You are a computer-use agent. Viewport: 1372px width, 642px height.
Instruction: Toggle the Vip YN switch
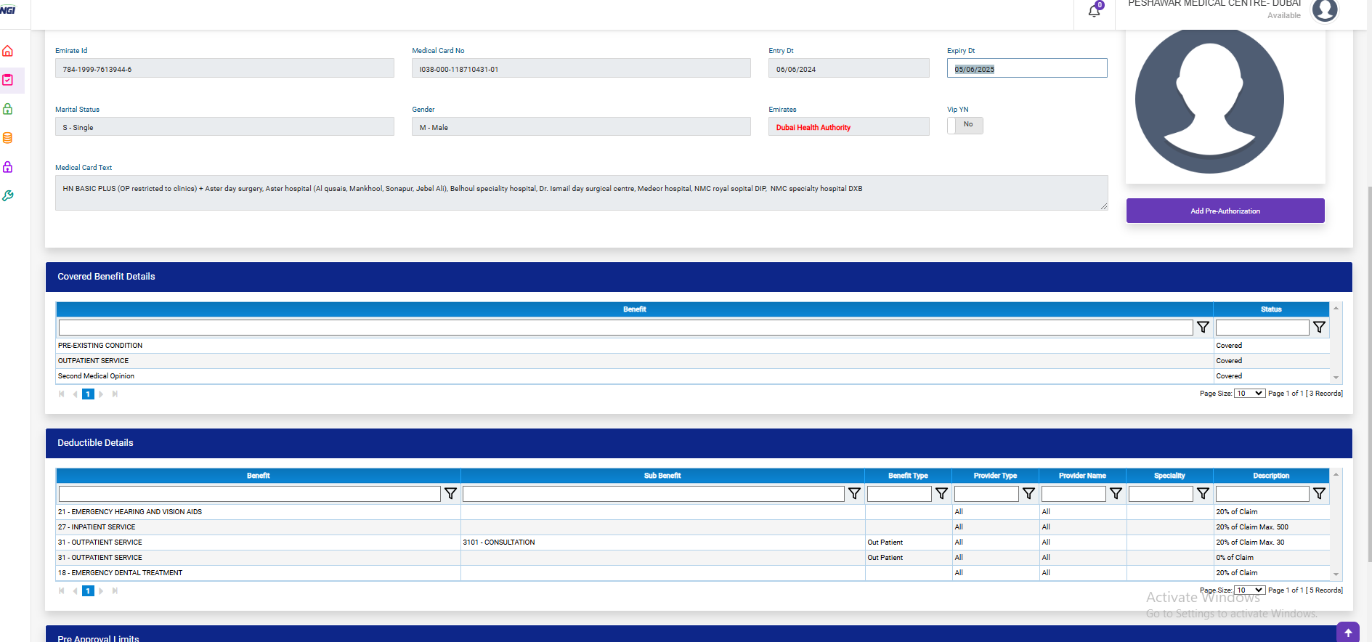965,126
